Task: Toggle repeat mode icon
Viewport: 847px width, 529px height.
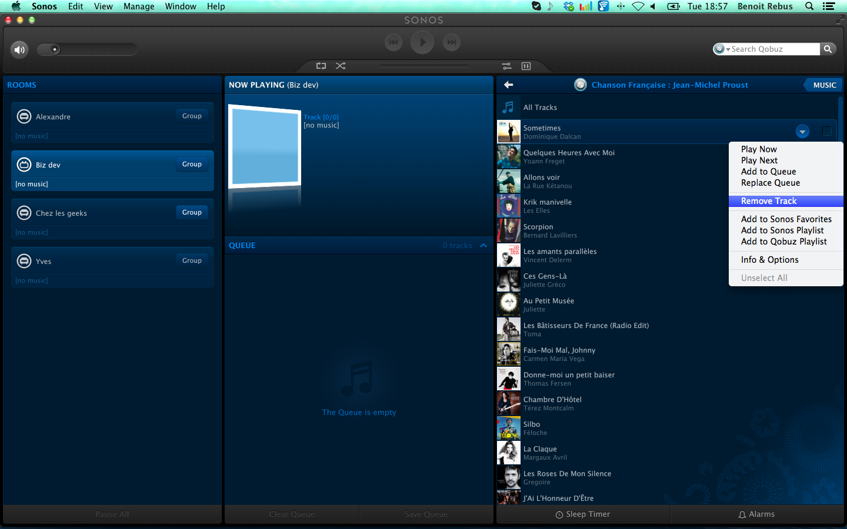Action: click(x=321, y=66)
